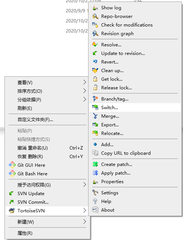This screenshot has height=240, width=183.
Task: Expand the 查看(V) submenu arrow
Action: point(84,82)
